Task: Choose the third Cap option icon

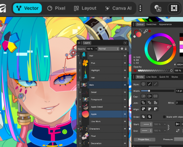Action: 156,96
